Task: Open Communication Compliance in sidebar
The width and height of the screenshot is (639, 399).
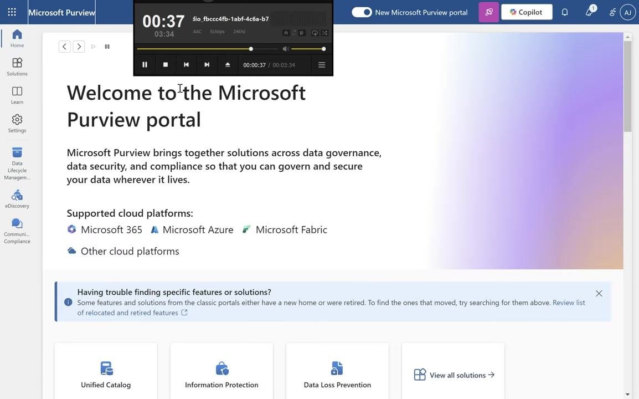Action: pyautogui.click(x=17, y=231)
